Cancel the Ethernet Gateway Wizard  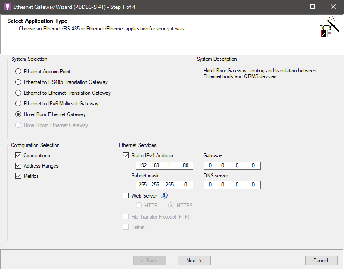tap(321, 261)
